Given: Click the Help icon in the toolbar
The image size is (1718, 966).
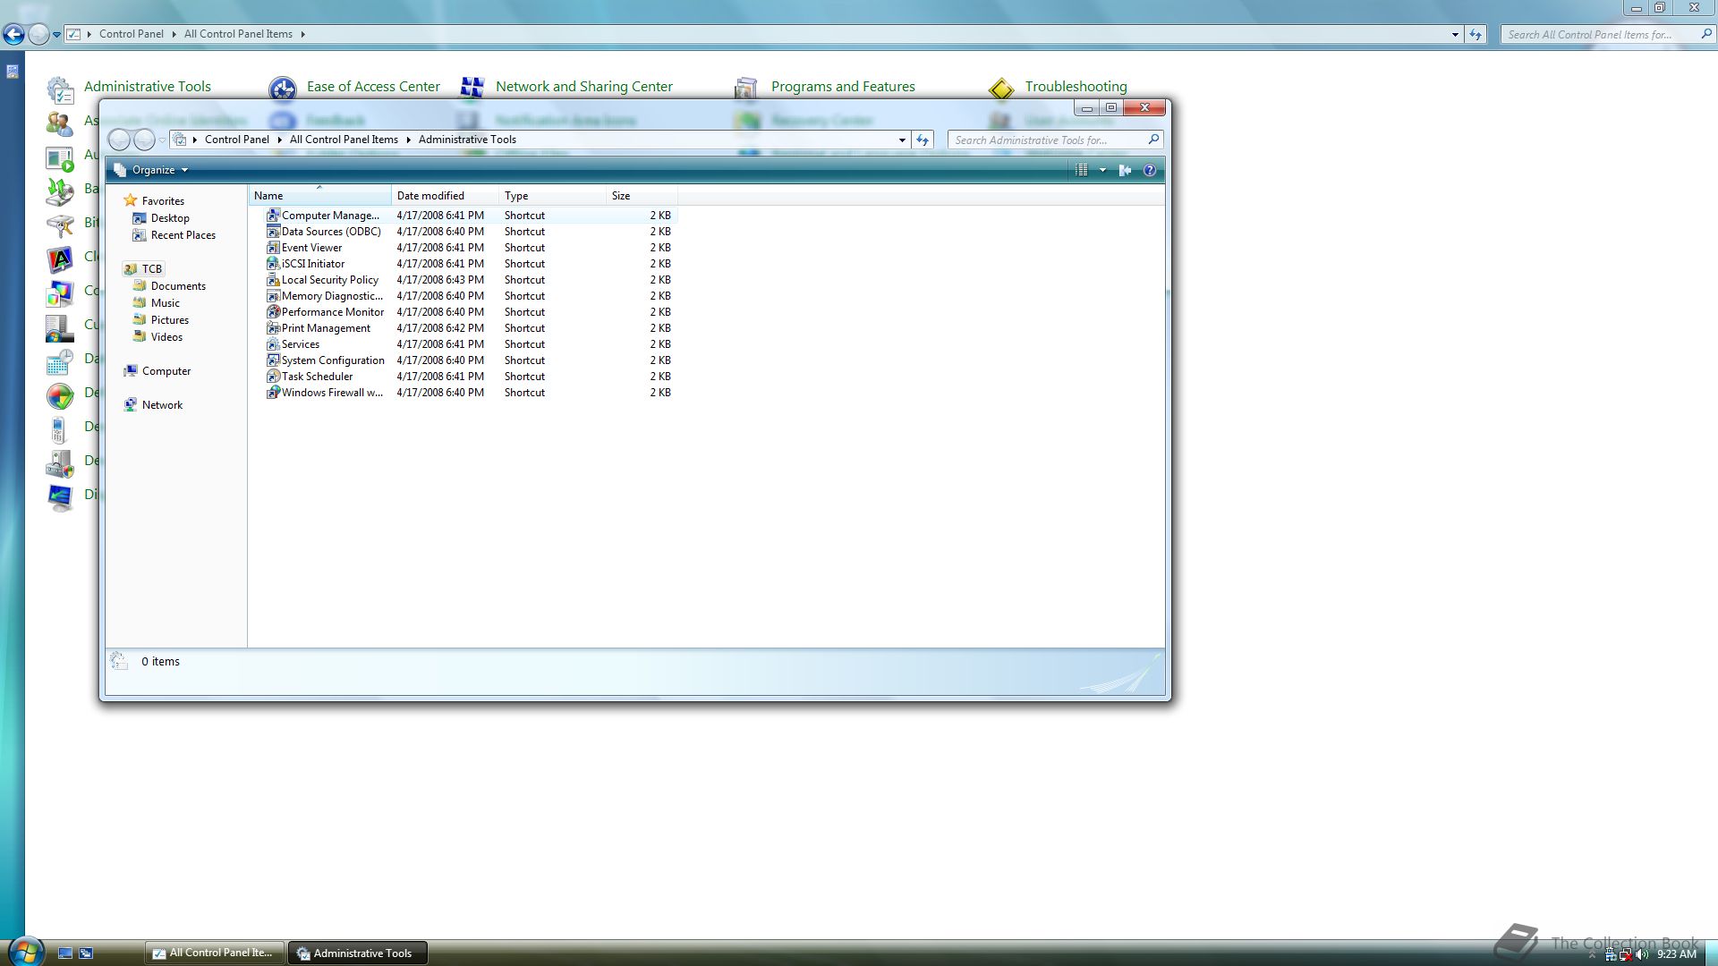Looking at the screenshot, I should click(1150, 170).
